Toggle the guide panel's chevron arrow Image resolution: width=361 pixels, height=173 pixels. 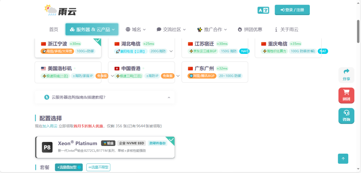point(169,98)
